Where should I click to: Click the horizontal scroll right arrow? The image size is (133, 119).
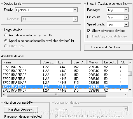point(125,95)
